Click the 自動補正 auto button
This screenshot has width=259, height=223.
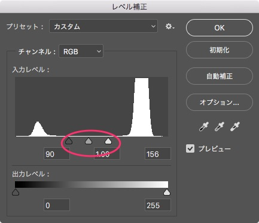tap(220, 76)
